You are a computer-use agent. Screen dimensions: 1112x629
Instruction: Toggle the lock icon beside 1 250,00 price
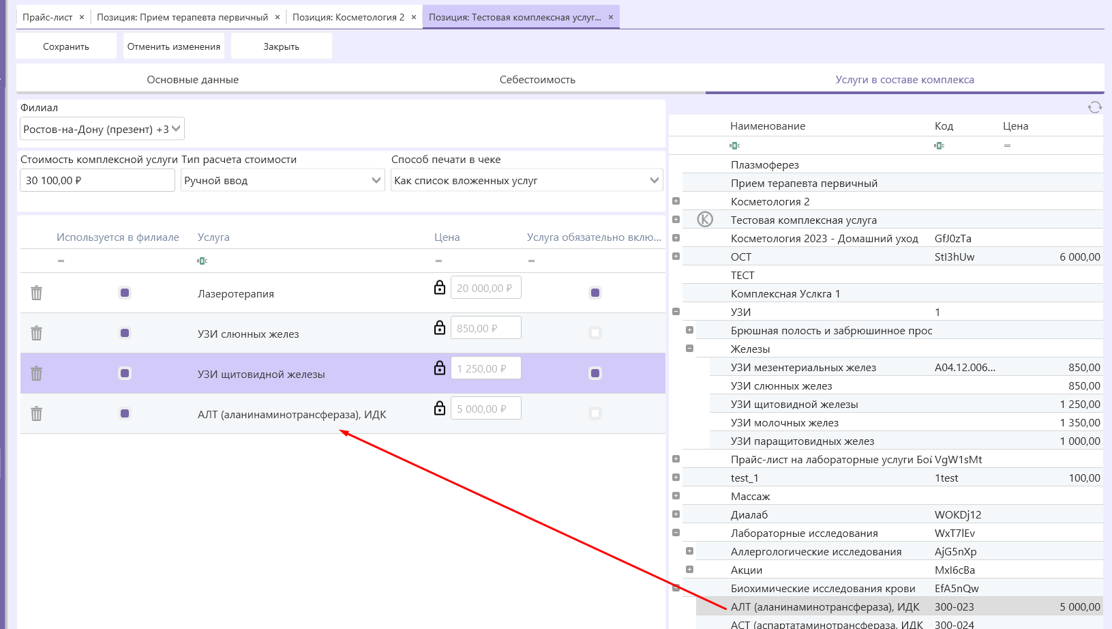tap(440, 368)
